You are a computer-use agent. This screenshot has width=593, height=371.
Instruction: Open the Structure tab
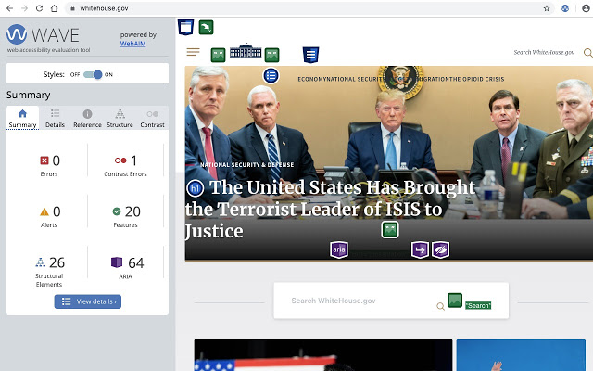[120, 118]
